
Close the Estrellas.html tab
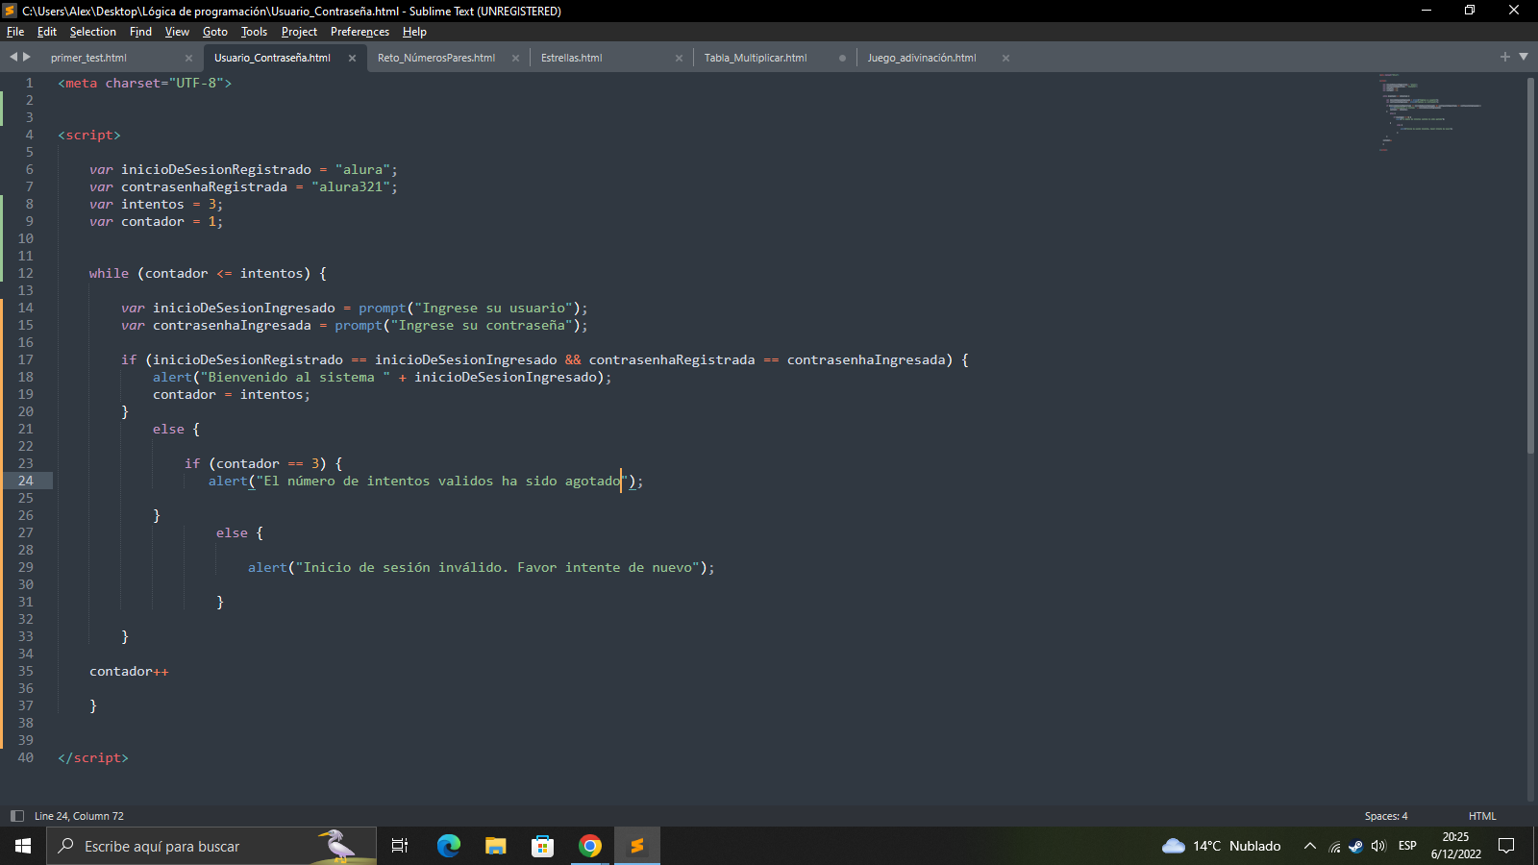(x=679, y=58)
